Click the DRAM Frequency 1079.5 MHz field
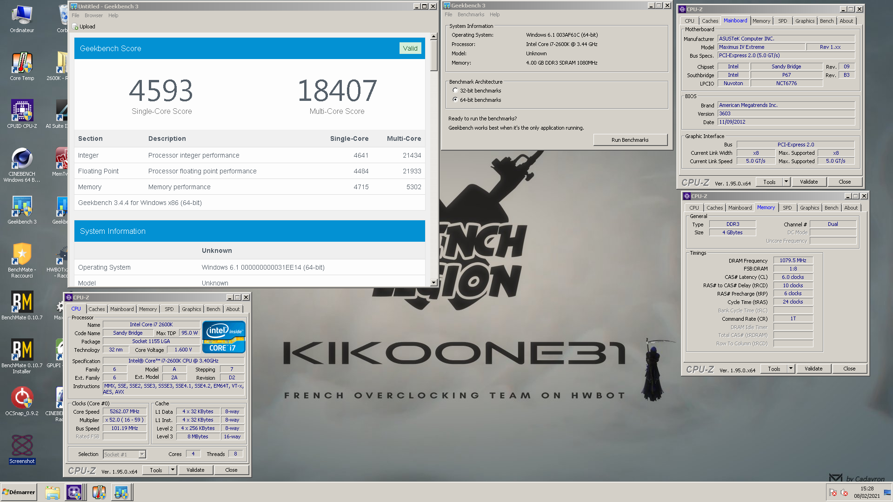Image resolution: width=893 pixels, height=502 pixels. (793, 260)
